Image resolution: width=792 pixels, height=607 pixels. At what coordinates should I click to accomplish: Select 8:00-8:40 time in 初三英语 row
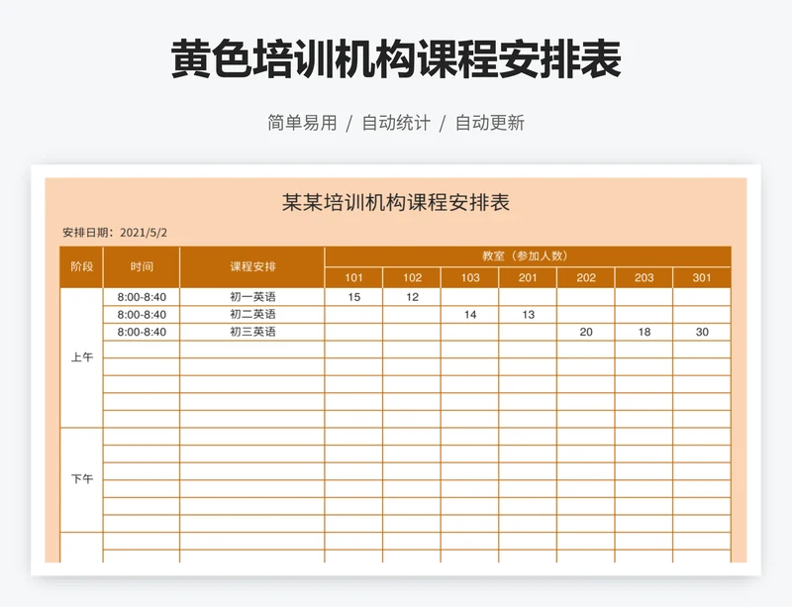coord(142,332)
